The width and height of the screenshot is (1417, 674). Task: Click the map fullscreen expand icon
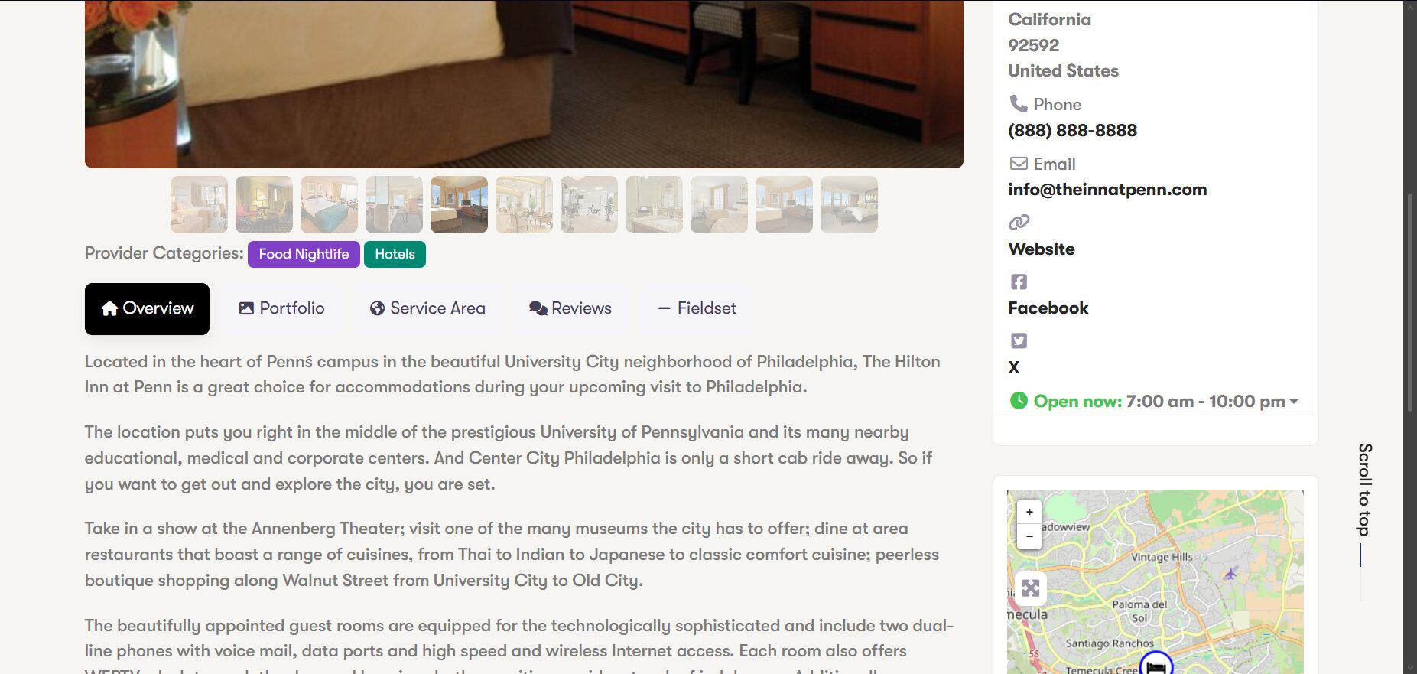point(1031,588)
